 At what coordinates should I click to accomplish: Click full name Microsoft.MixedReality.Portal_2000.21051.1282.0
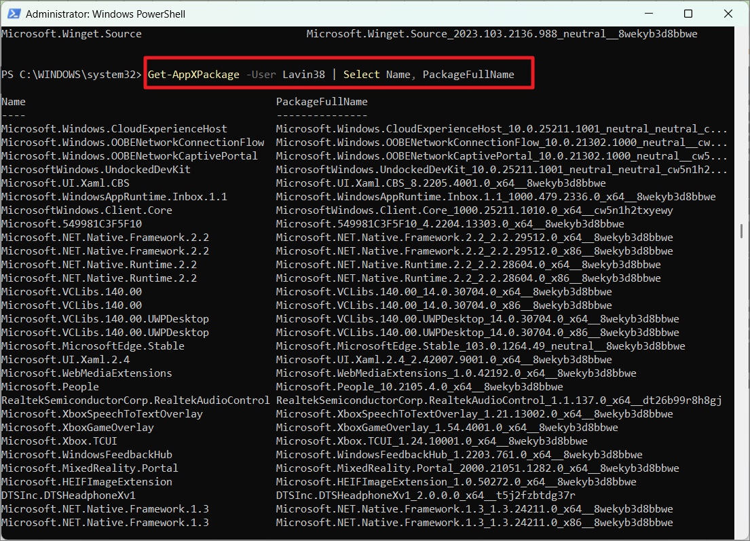coord(478,468)
